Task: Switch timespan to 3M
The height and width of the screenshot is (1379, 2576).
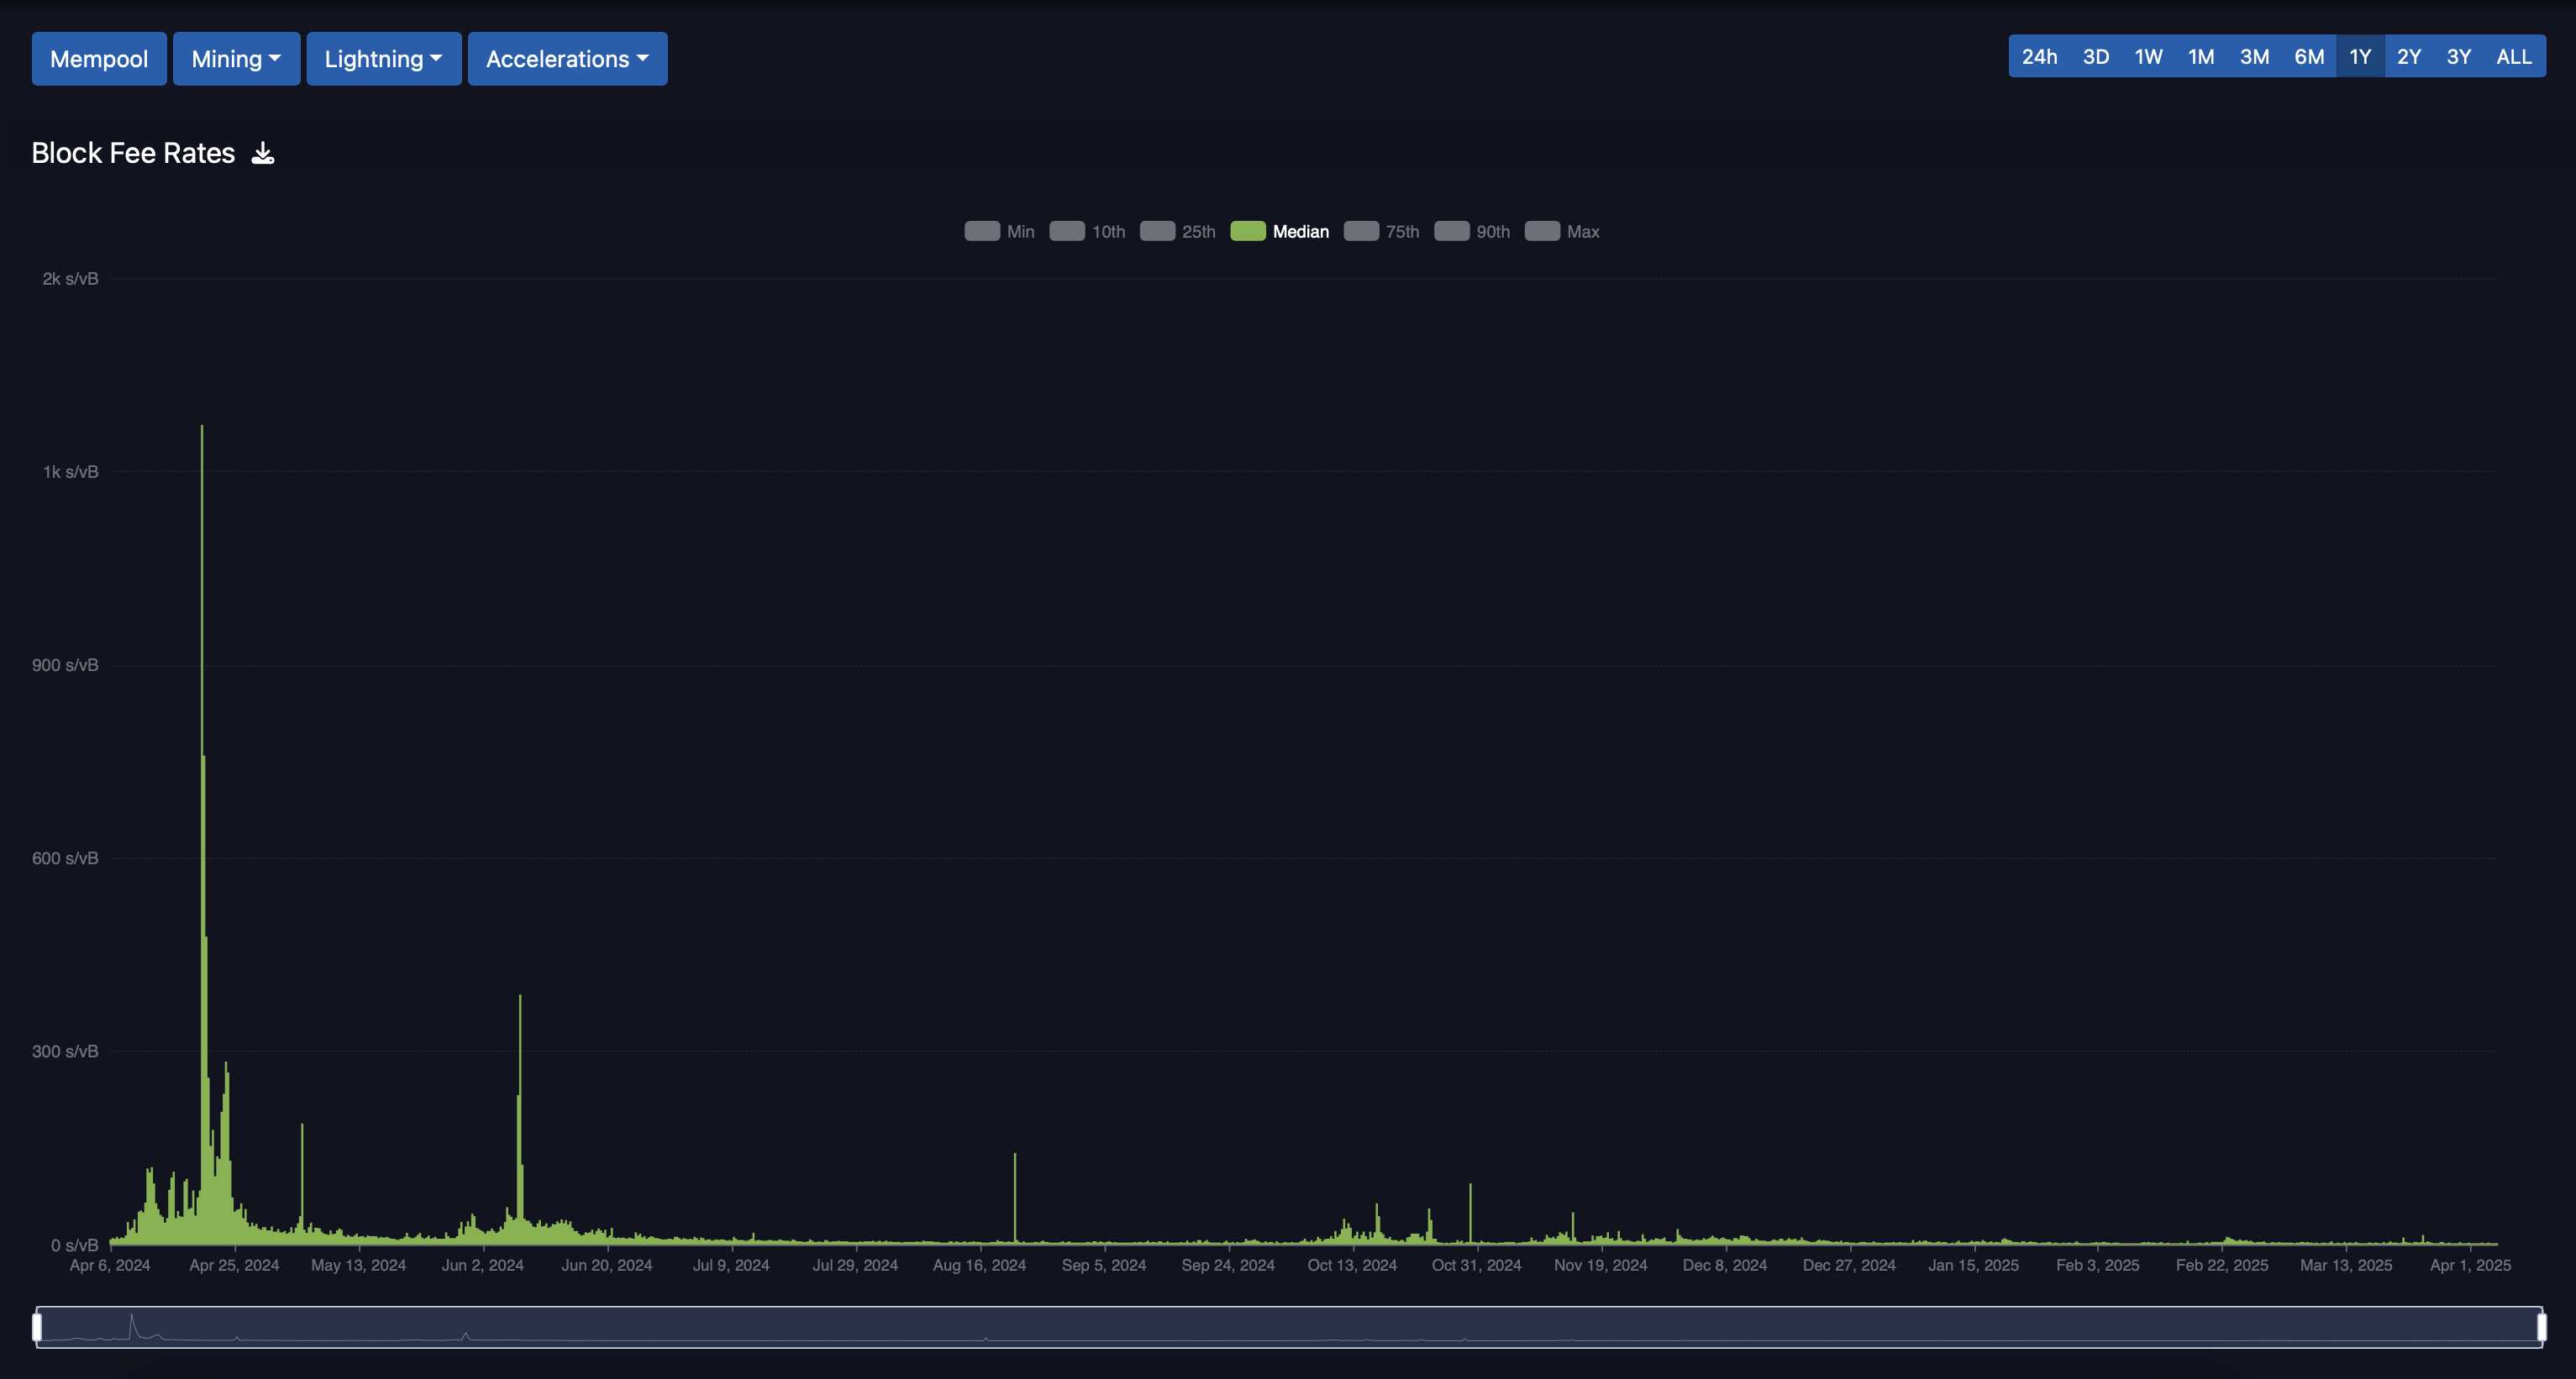Action: coord(2254,57)
